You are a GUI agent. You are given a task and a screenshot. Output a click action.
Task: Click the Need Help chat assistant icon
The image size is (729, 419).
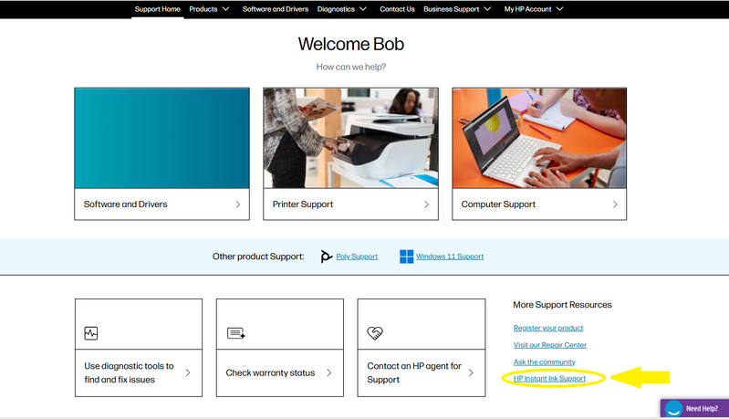click(x=673, y=408)
